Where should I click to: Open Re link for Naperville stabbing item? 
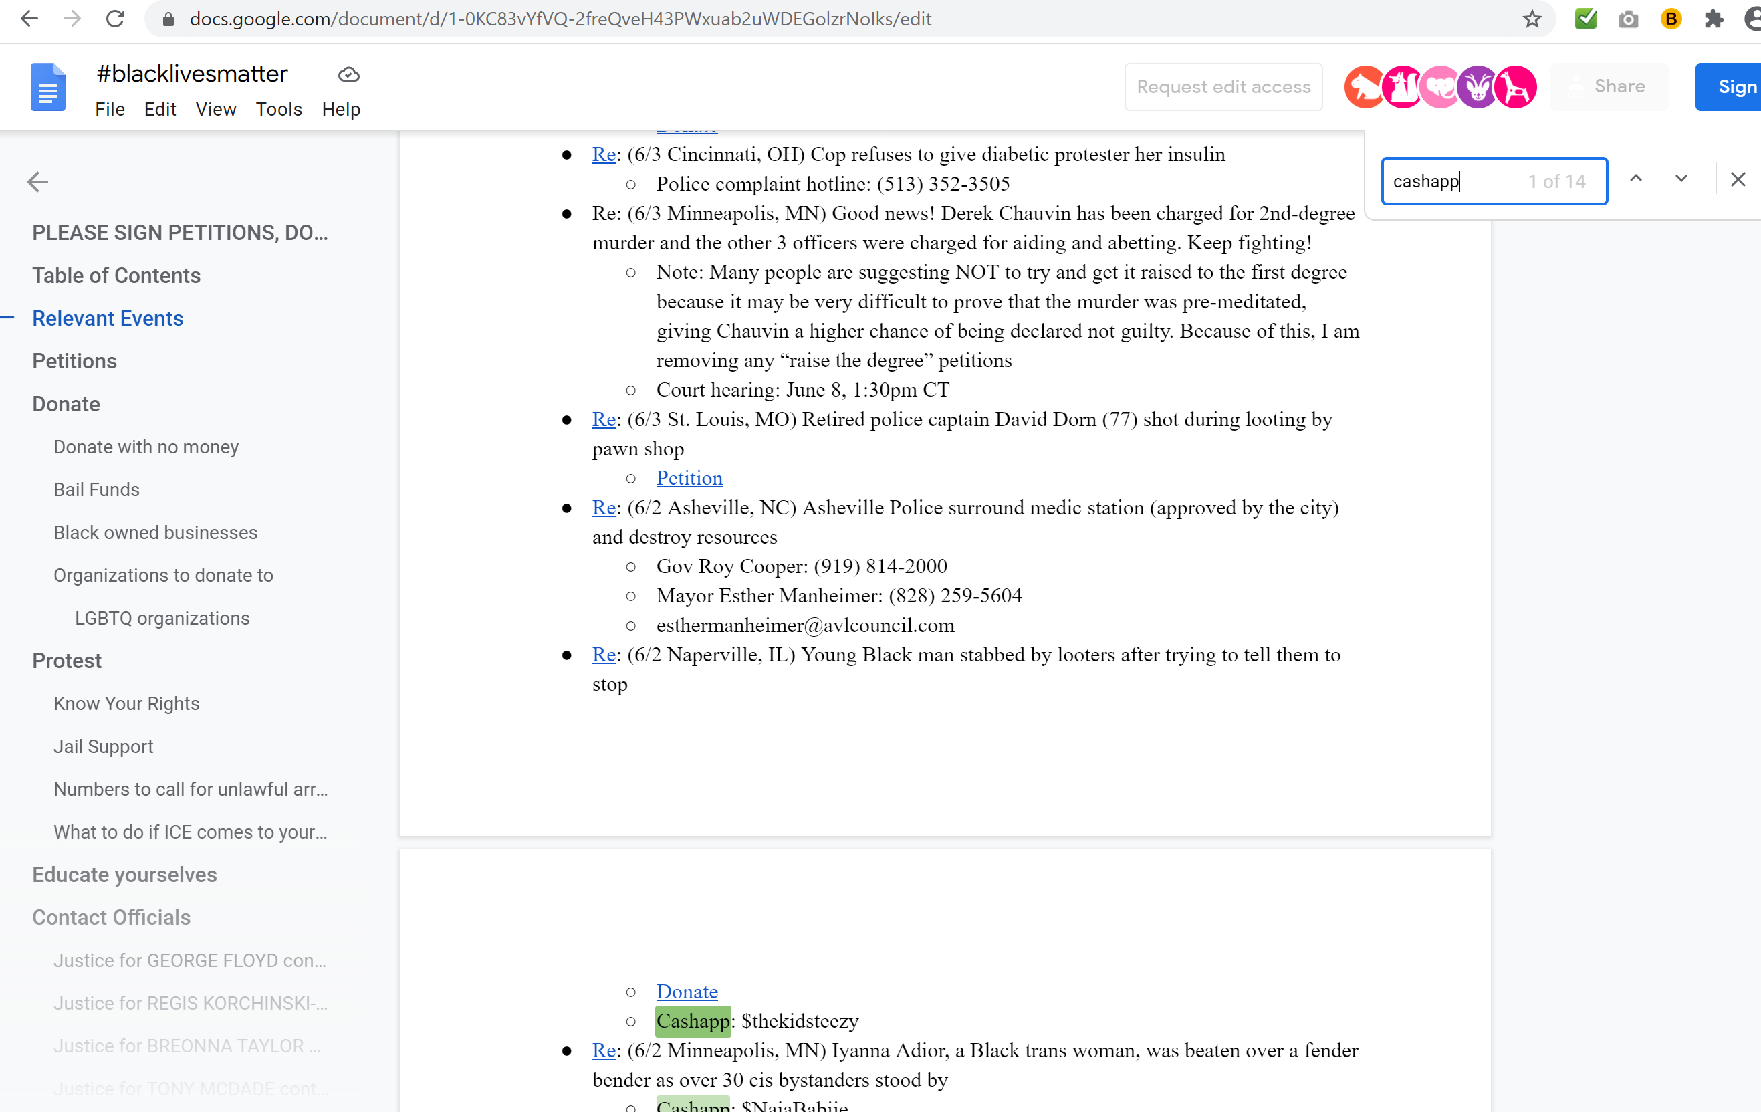click(x=604, y=654)
